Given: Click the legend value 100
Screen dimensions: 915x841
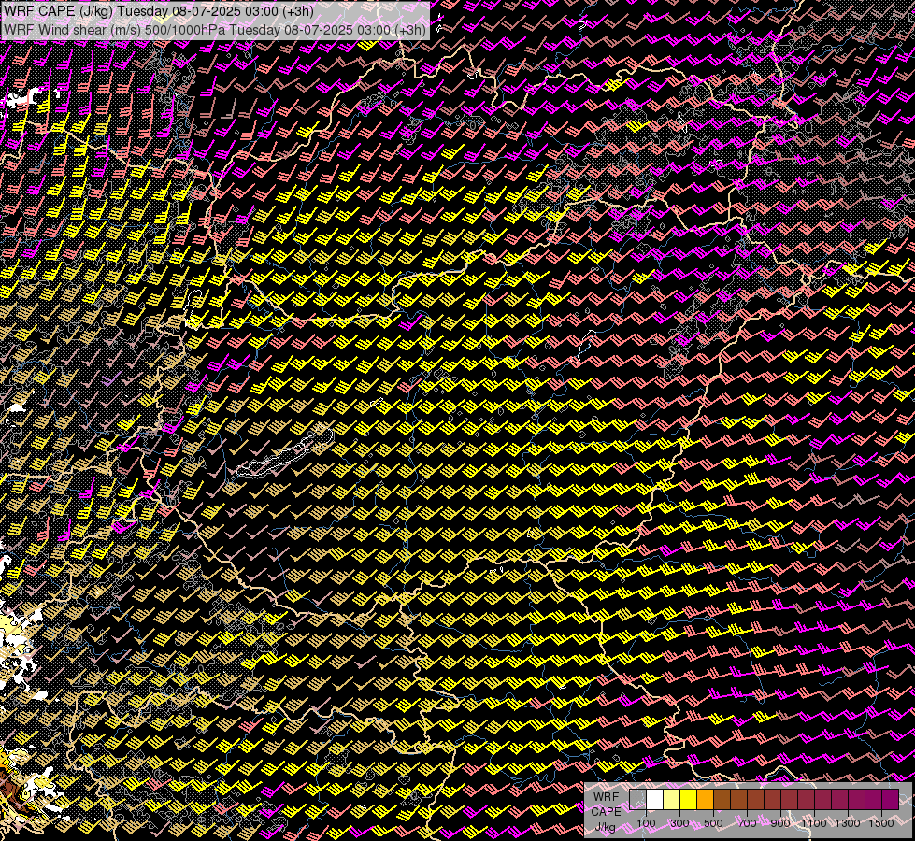Looking at the screenshot, I should point(646,823).
